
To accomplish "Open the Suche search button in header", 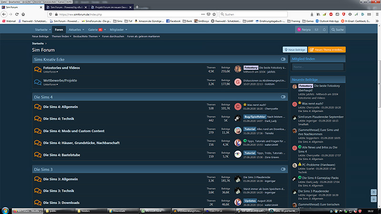I will coord(338,29).
